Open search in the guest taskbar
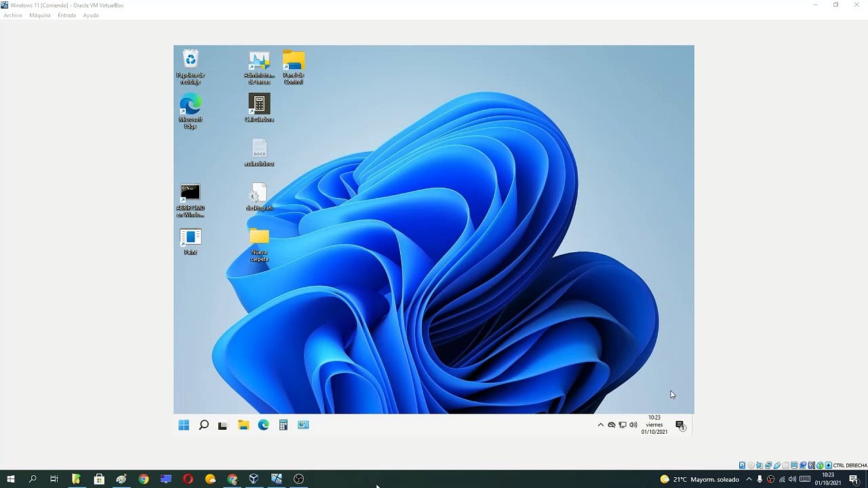This screenshot has height=488, width=868. click(x=203, y=425)
